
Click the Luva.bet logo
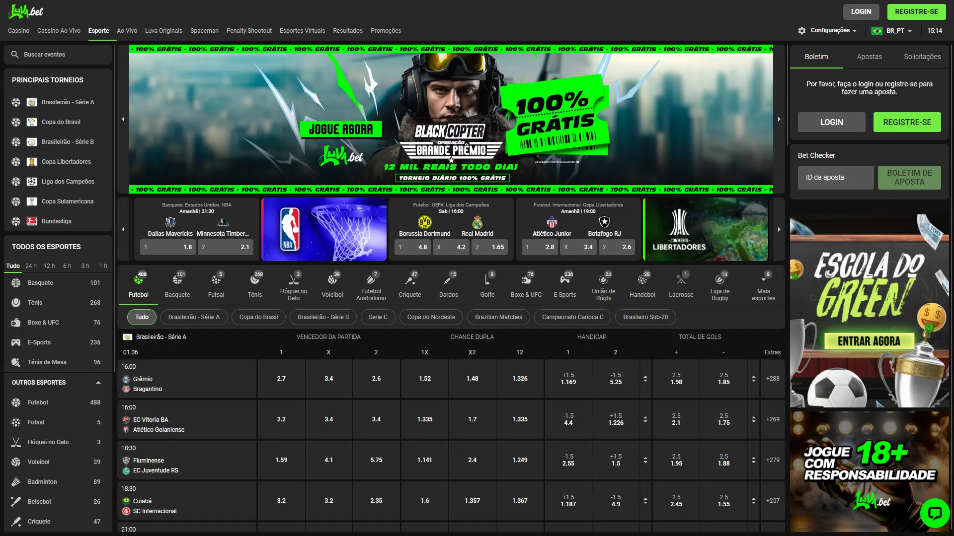coord(26,11)
